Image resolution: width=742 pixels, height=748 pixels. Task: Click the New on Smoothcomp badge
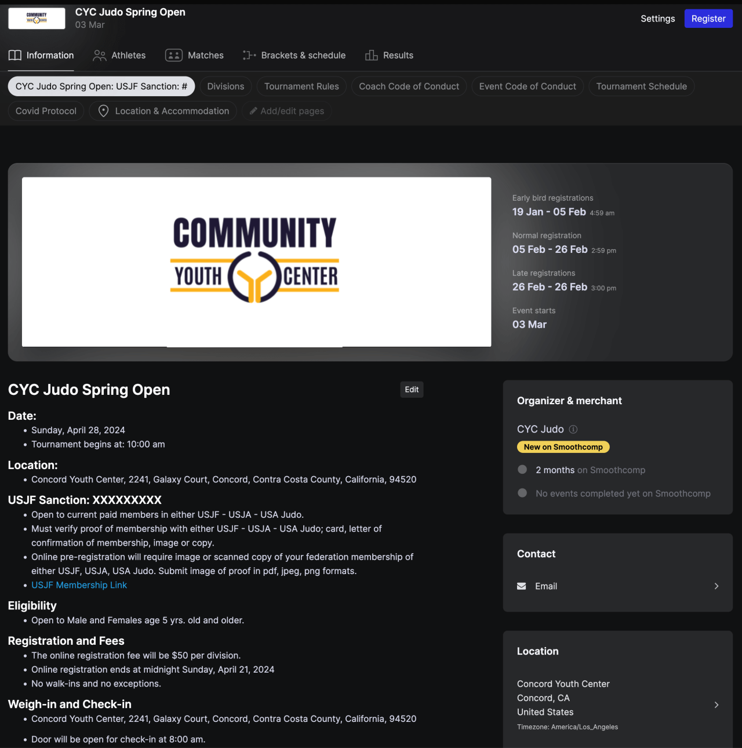tap(563, 447)
